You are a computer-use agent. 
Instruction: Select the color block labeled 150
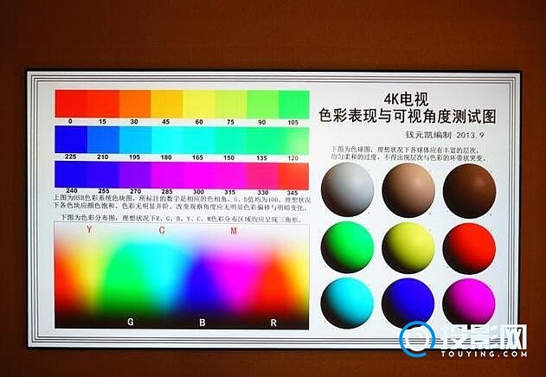[231, 139]
